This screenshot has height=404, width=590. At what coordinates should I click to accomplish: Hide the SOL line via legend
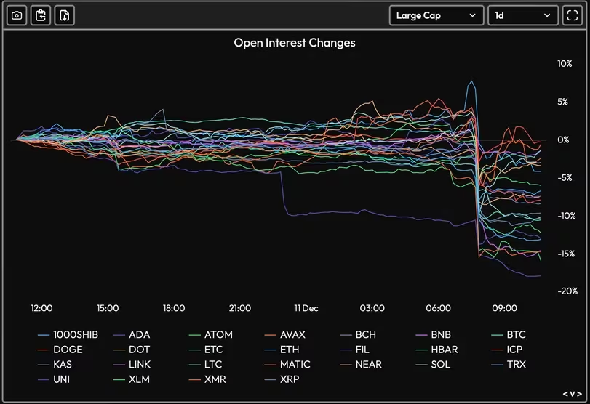[x=440, y=364]
